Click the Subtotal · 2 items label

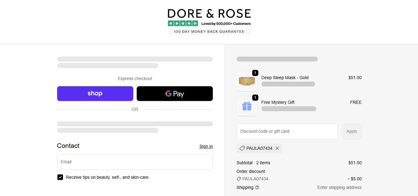[253, 163]
